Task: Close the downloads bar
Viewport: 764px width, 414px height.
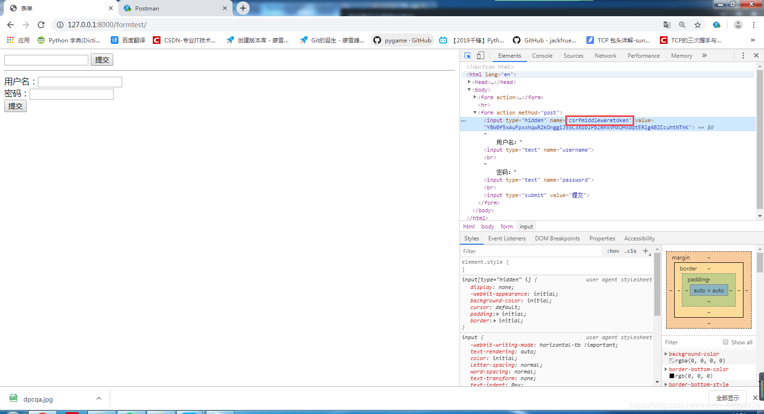Action: [x=755, y=398]
